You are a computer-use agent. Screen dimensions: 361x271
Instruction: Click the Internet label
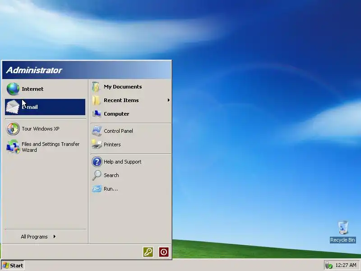(32, 89)
